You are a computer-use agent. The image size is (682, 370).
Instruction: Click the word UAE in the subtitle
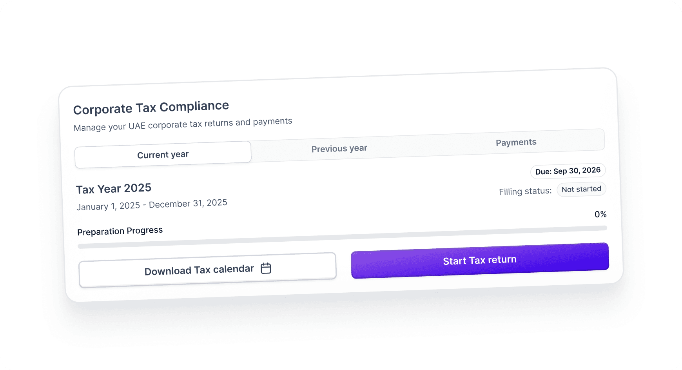coord(137,126)
